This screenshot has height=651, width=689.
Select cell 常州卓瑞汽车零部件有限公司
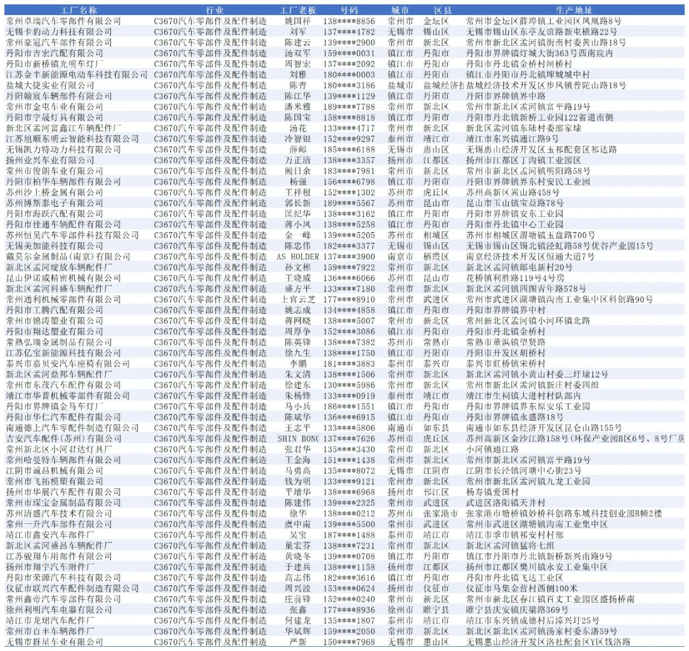point(63,21)
